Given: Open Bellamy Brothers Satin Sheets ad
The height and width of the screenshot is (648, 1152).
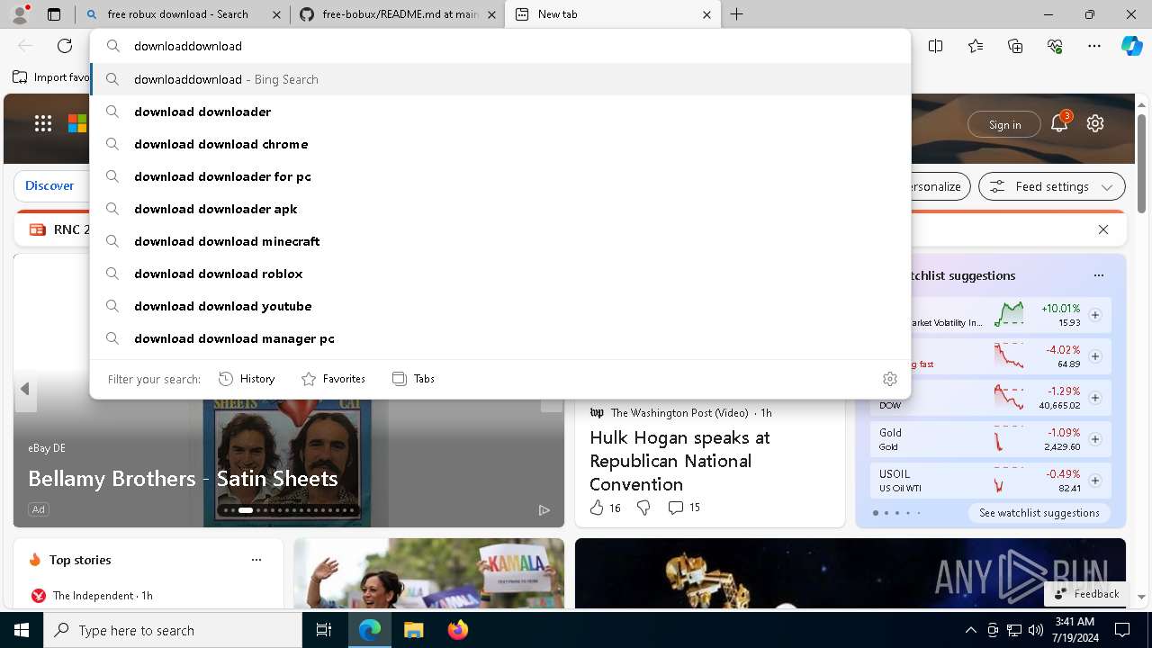Looking at the screenshot, I should [x=183, y=478].
